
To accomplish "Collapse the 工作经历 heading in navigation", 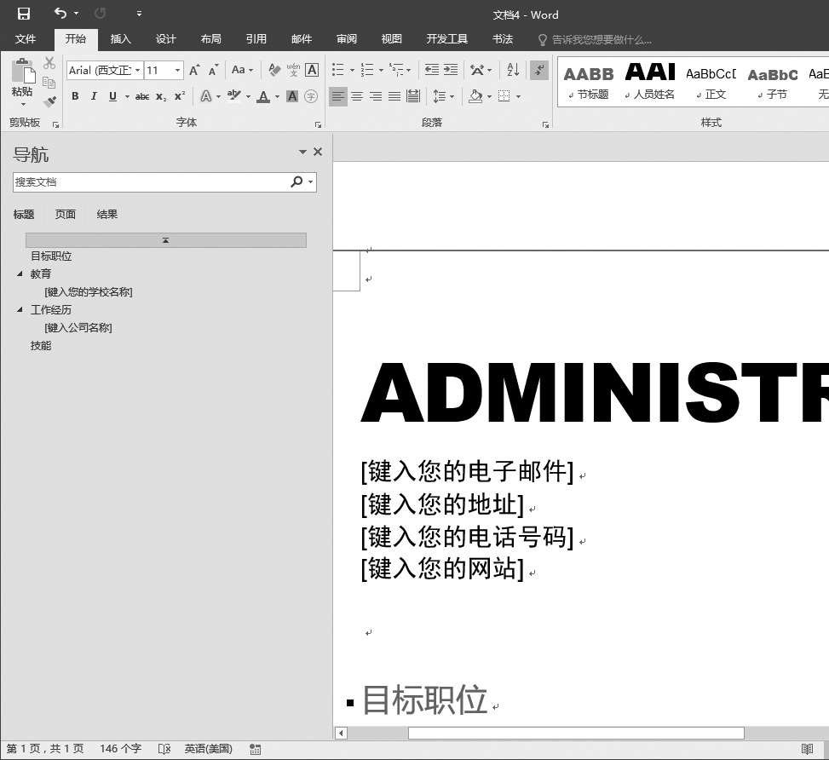I will tap(20, 309).
